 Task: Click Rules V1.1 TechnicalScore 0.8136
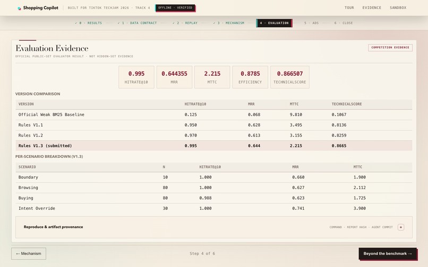[x=339, y=125]
